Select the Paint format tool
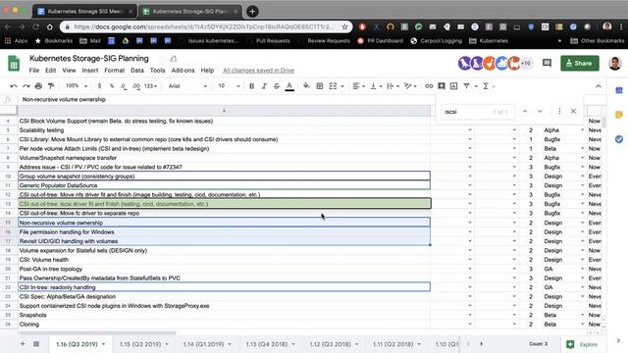The image size is (628, 353). point(51,86)
